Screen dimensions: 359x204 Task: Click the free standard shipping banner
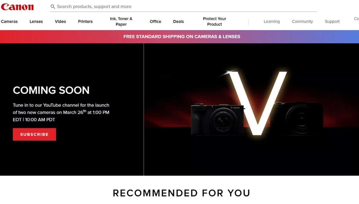180,37
